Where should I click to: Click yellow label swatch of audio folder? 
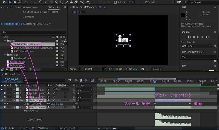coord(57,41)
